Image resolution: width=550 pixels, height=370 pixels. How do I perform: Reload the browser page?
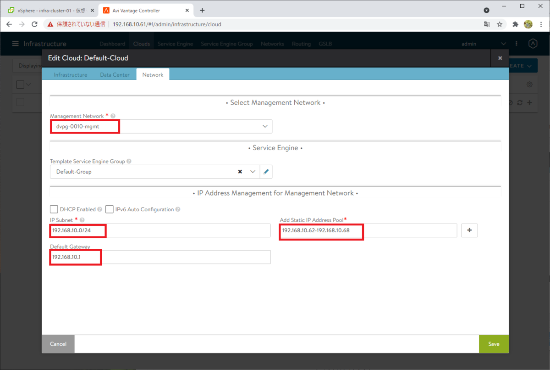[34, 24]
